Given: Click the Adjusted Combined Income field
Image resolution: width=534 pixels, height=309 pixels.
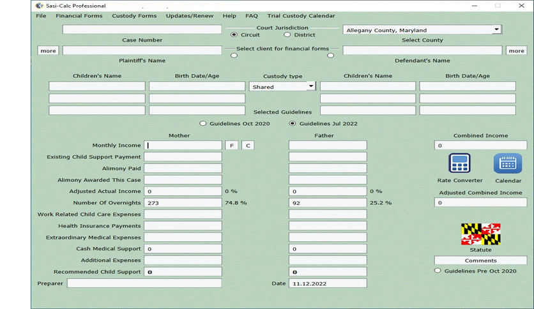Looking at the screenshot, I should click(480, 202).
